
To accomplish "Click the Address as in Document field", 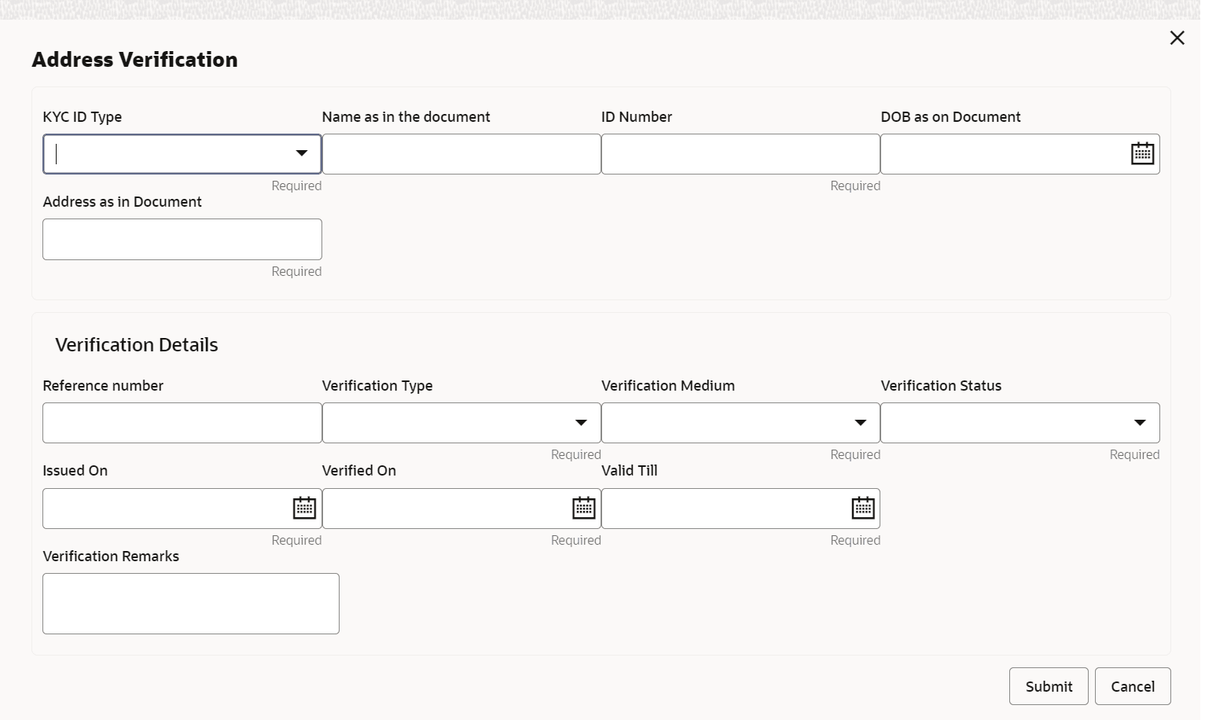I will click(182, 239).
